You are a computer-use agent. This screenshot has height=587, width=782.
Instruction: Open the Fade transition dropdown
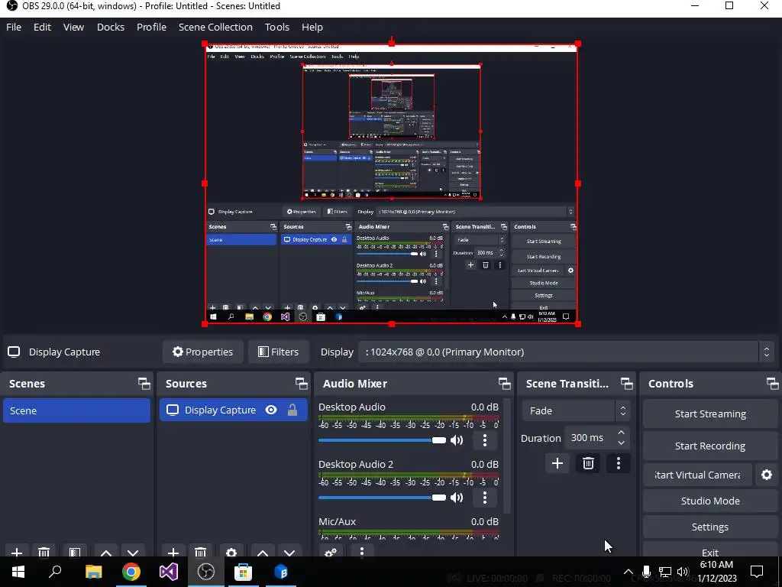(x=576, y=410)
